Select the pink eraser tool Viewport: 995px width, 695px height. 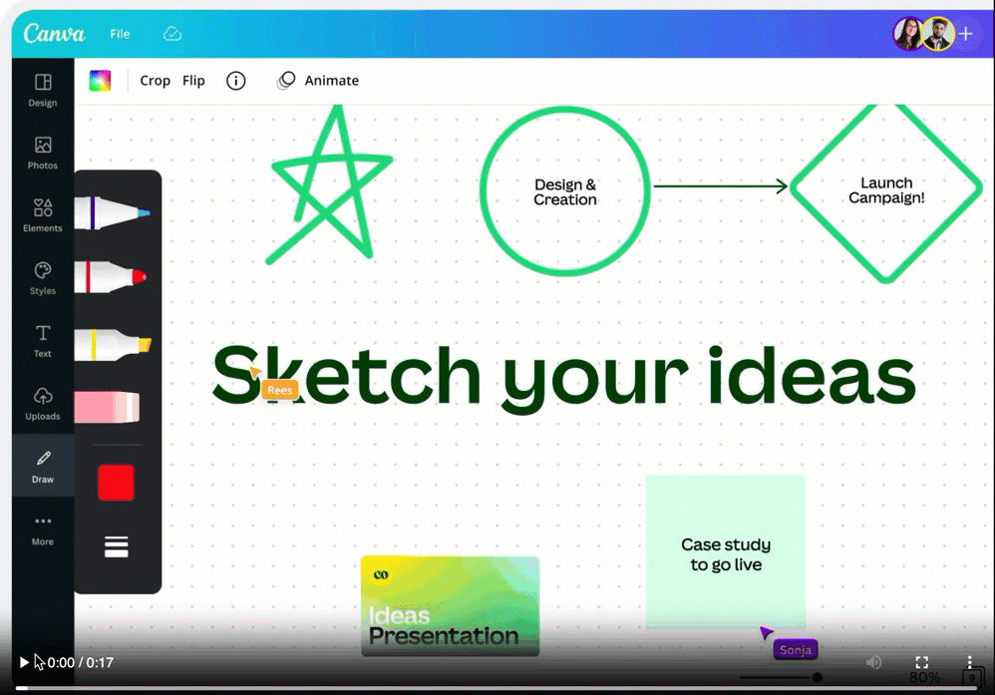pos(108,407)
